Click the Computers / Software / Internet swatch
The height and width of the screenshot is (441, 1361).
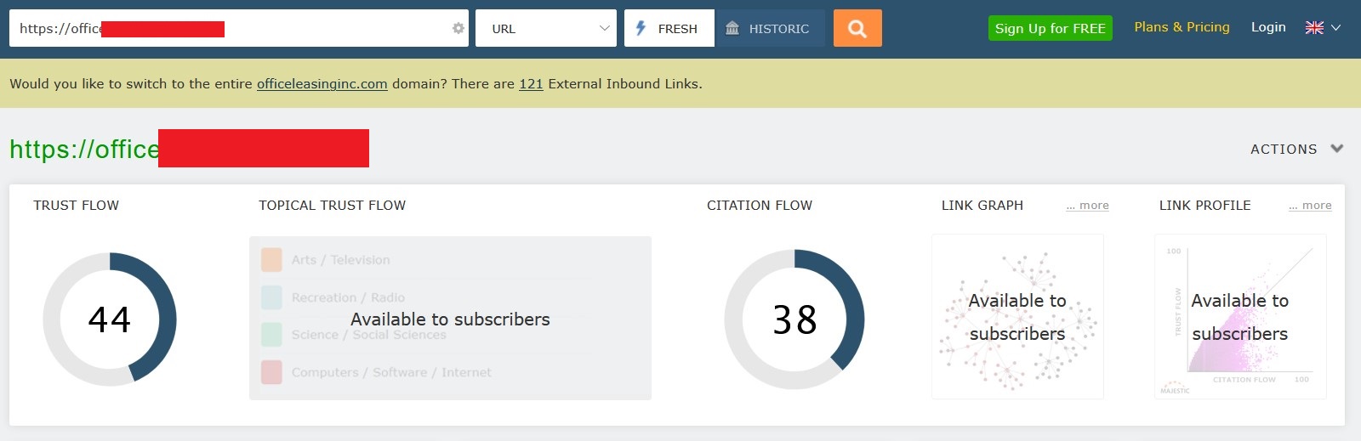pos(271,372)
